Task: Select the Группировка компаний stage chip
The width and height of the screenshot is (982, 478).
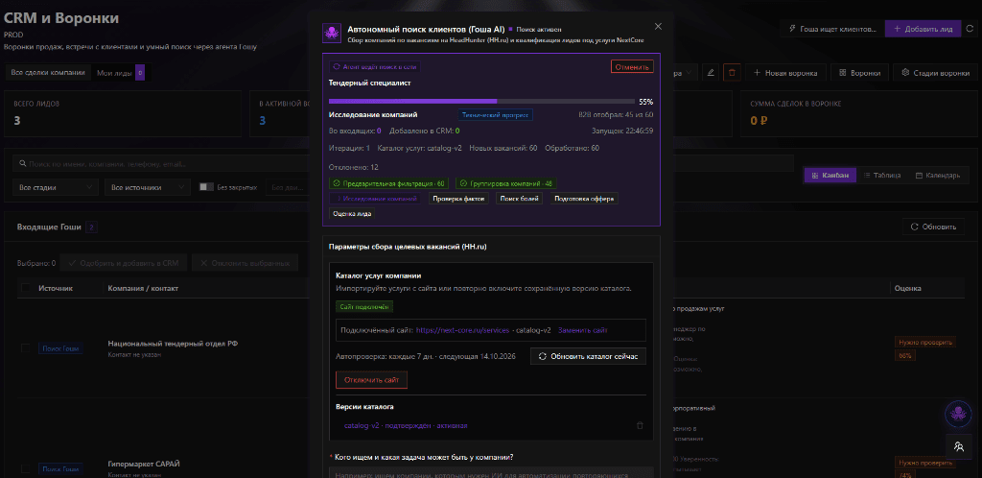Action: [505, 183]
